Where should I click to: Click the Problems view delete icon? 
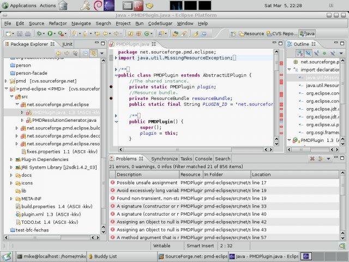point(312,159)
